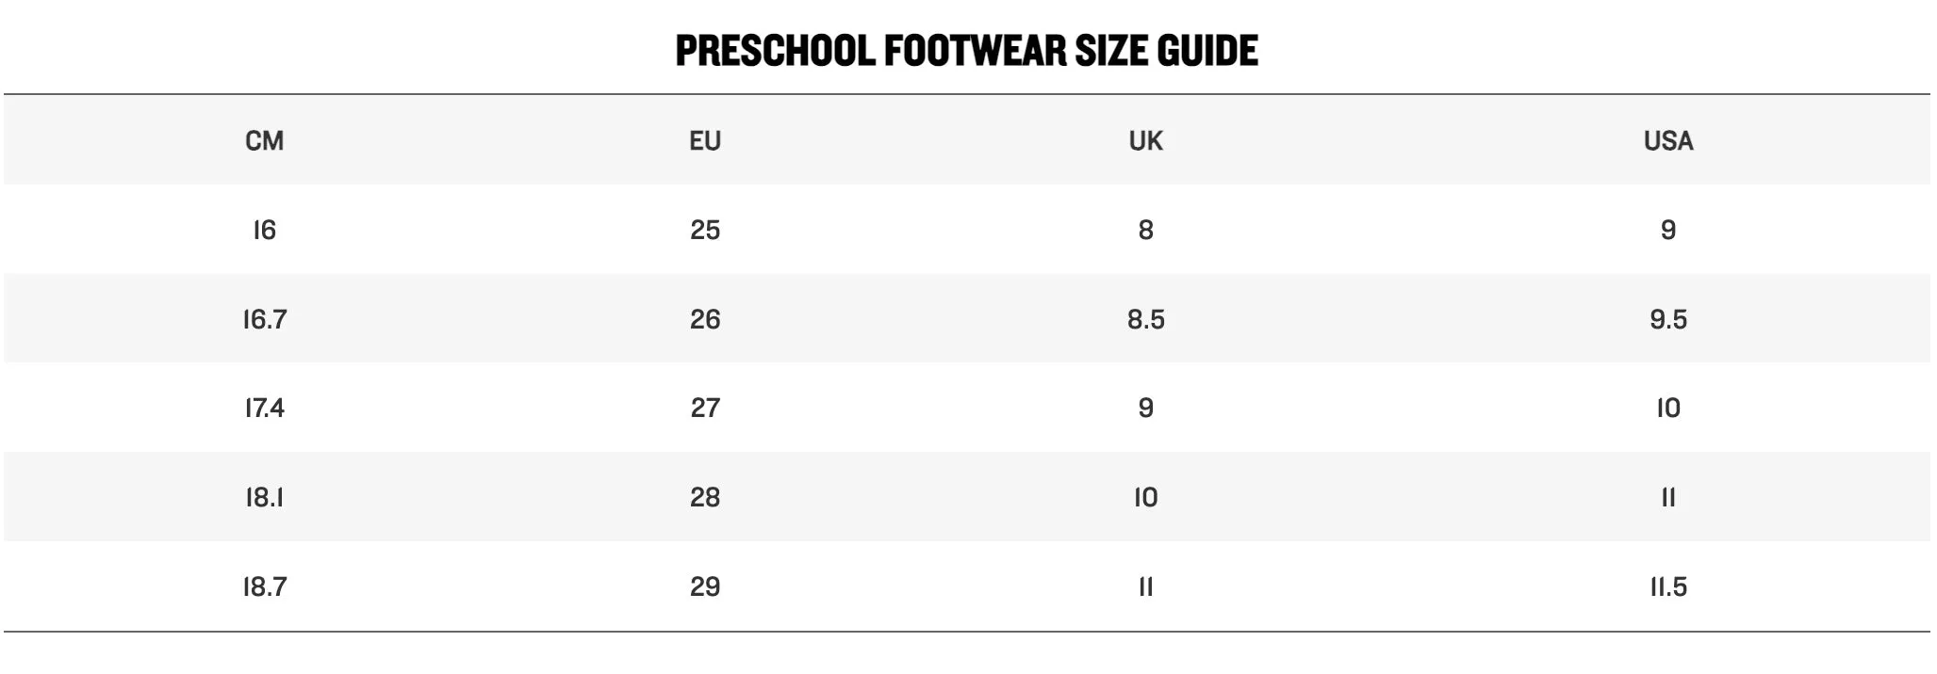1937x674 pixels.
Task: Click the 16 CM cell
Action: [264, 230]
